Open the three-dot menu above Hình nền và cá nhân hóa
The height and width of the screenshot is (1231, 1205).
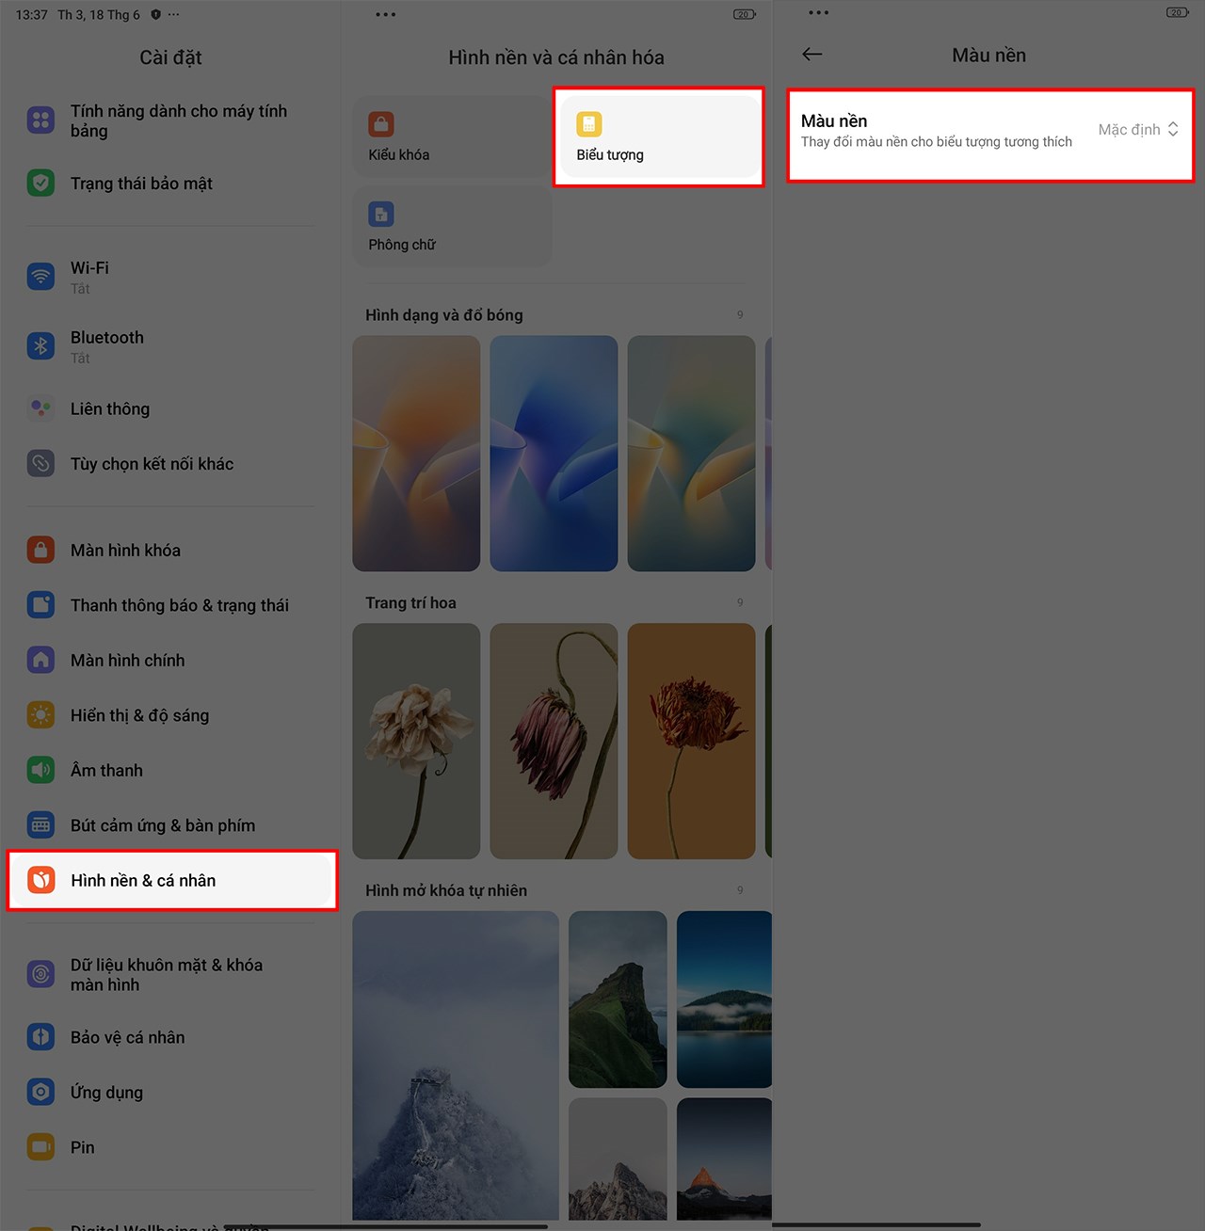click(384, 14)
